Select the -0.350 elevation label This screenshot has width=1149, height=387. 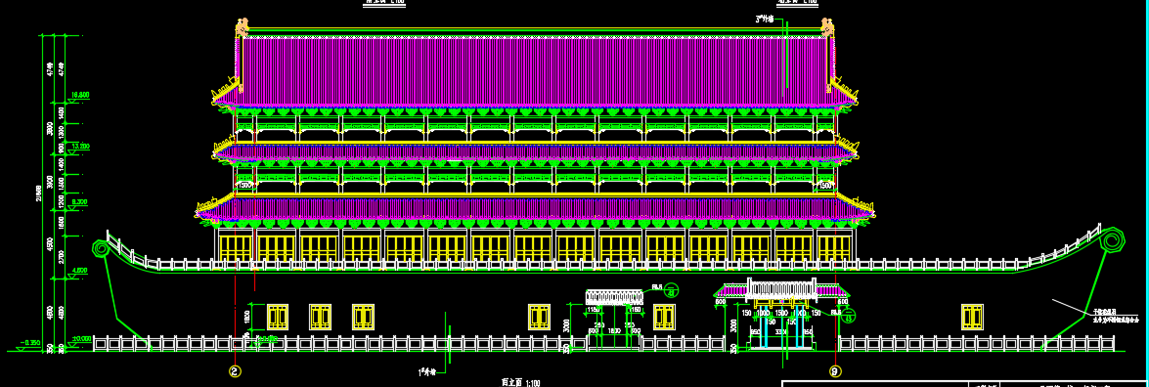point(30,342)
